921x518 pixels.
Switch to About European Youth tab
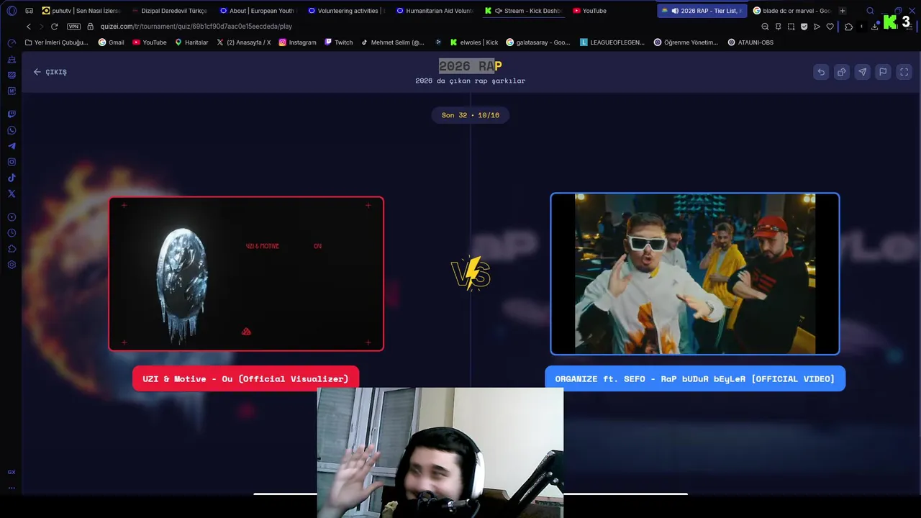coord(257,11)
